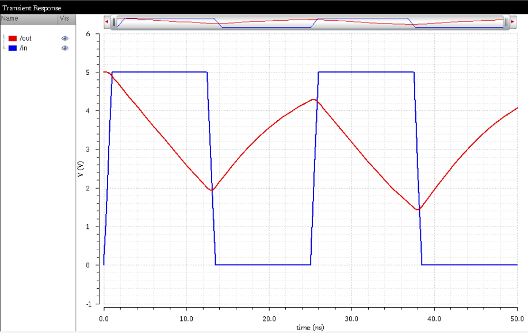This screenshot has height=333, width=528.
Task: Click the Transient Response window title
Action: (x=32, y=8)
